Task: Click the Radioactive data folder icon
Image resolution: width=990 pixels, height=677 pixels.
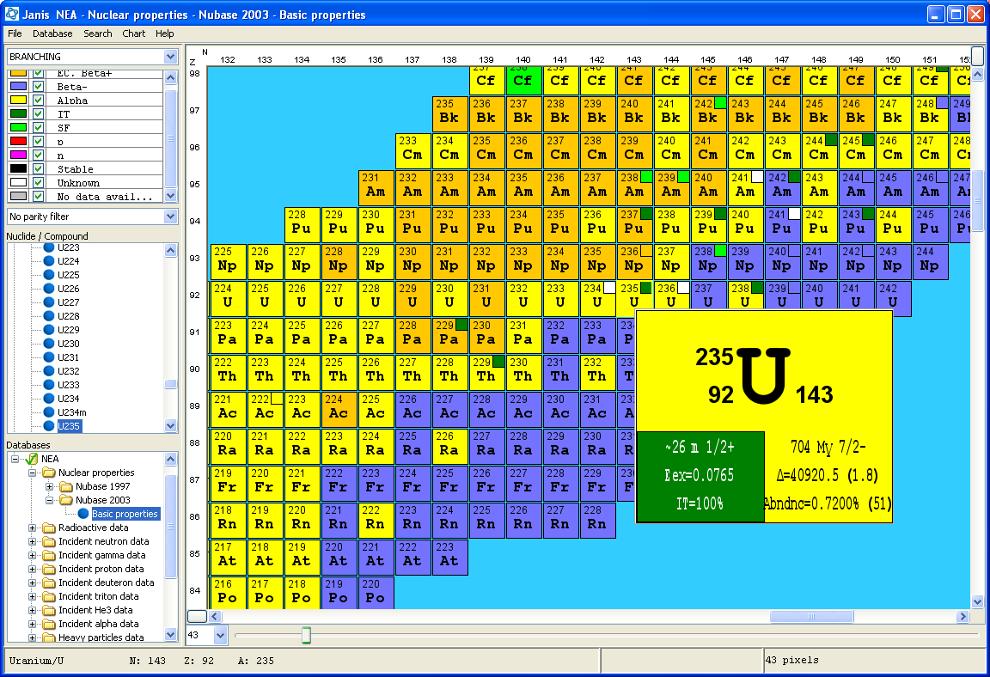Action: 49,528
